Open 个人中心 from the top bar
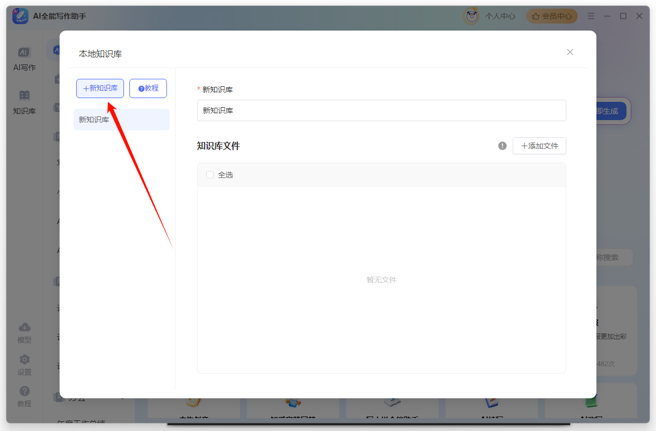 coord(500,16)
